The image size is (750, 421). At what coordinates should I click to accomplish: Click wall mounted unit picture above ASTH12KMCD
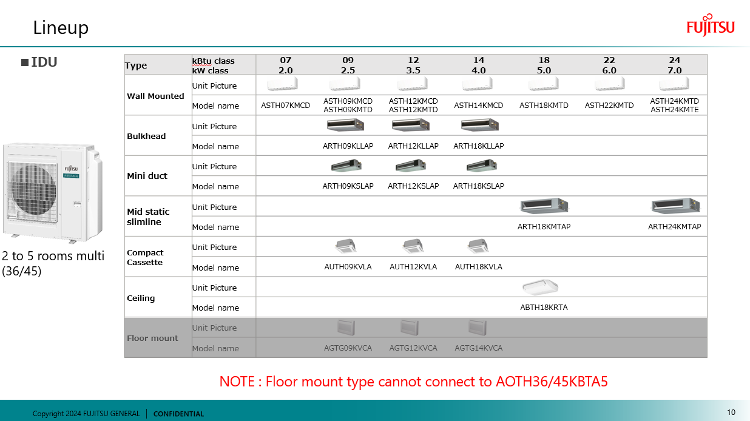click(413, 84)
